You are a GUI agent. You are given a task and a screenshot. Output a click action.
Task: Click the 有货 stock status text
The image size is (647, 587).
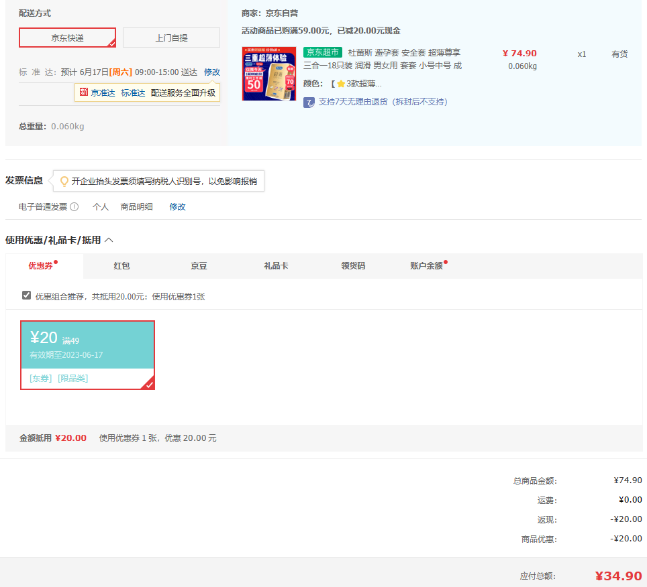pyautogui.click(x=619, y=54)
